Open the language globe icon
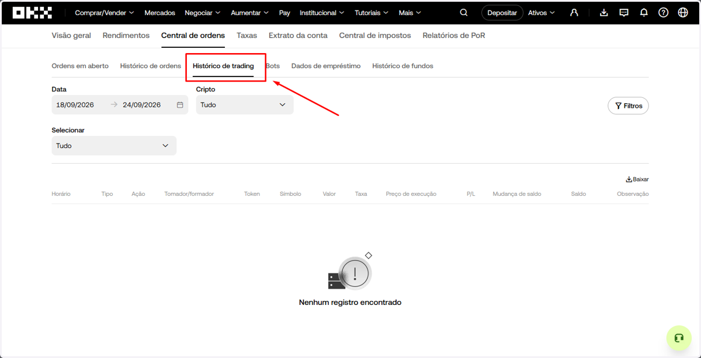The height and width of the screenshot is (358, 701). [x=683, y=12]
